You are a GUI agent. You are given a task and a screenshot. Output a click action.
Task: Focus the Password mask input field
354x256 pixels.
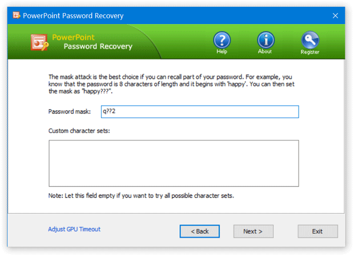click(x=199, y=111)
